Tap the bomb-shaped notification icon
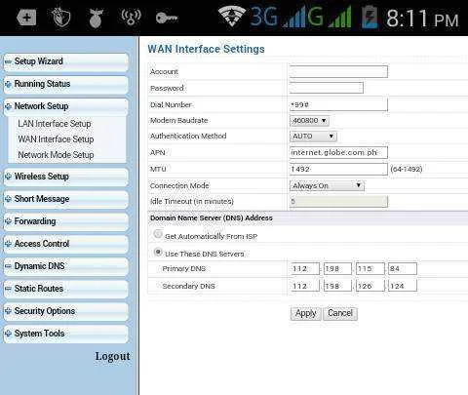 (x=96, y=18)
